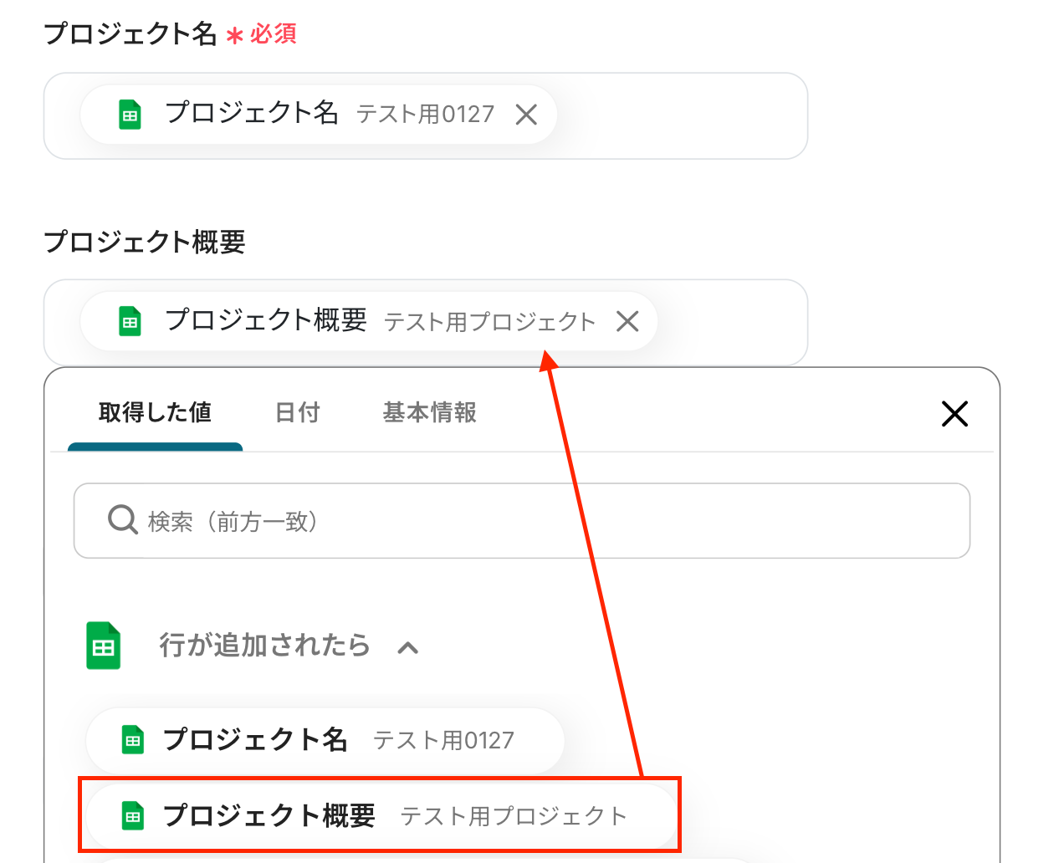The image size is (1064, 863).
Task: Select the 取得した値 tab
Action: coord(155,412)
